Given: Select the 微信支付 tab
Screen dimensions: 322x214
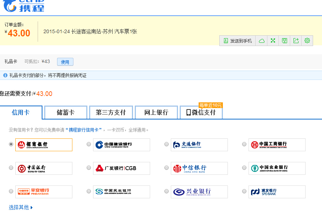Looking at the screenshot, I should pyautogui.click(x=201, y=112).
